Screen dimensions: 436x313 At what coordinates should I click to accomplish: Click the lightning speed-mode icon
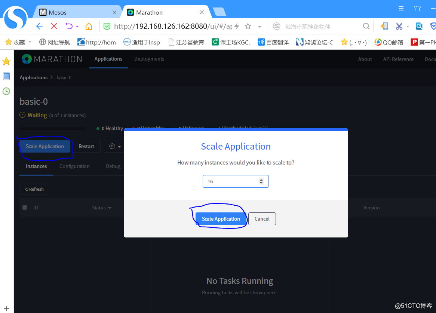237,27
